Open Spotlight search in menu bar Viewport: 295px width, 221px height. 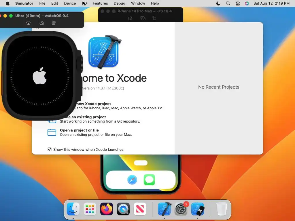(228, 3)
